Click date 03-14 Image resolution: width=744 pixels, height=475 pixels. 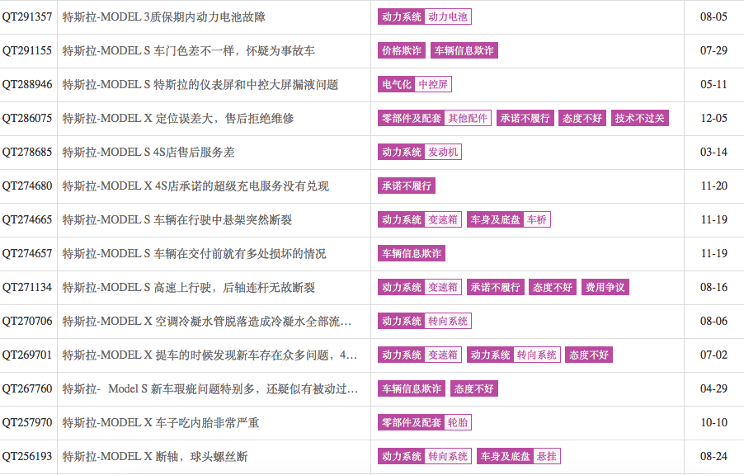coord(713,153)
